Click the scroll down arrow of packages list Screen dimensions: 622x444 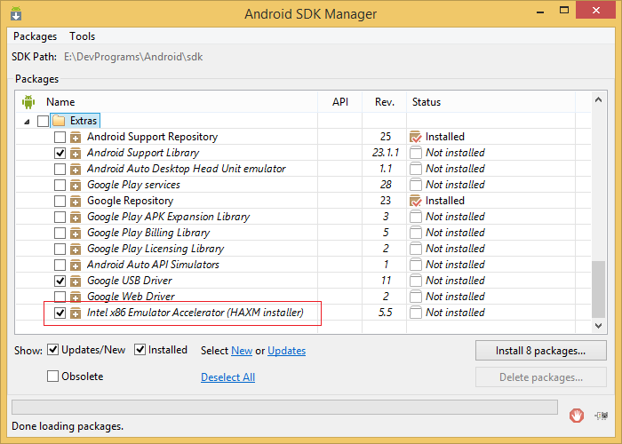pyautogui.click(x=599, y=326)
